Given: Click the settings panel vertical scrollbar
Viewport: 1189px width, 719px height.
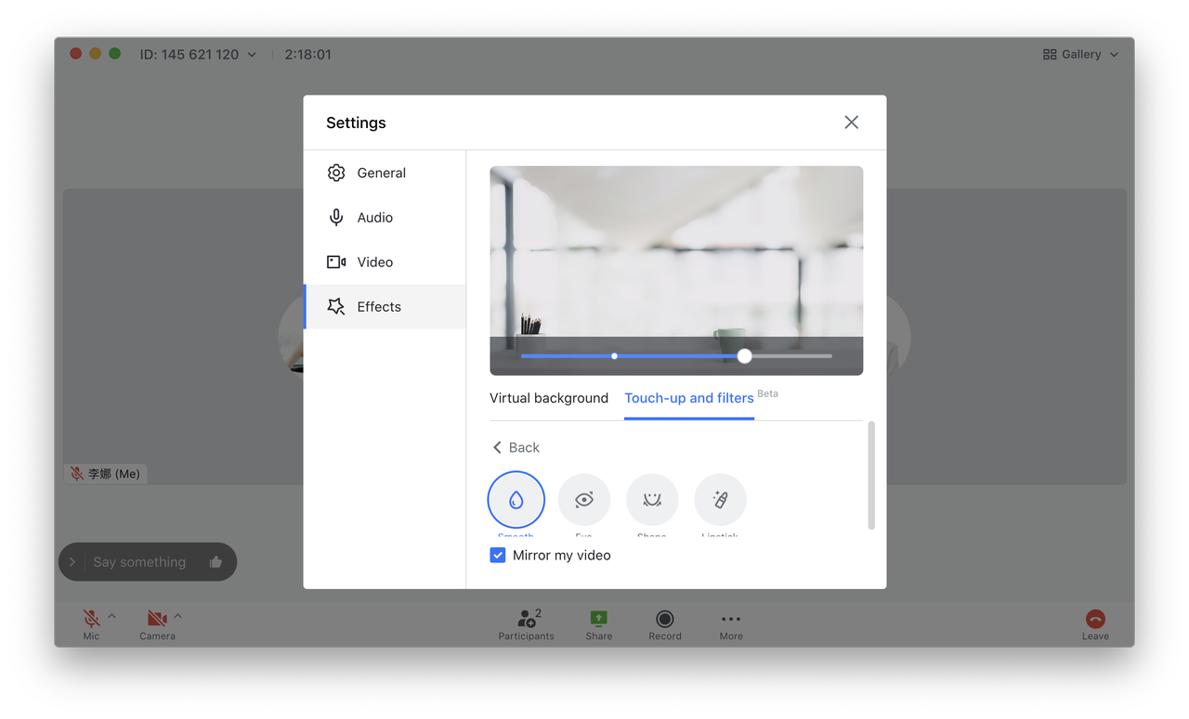Looking at the screenshot, I should click(871, 476).
